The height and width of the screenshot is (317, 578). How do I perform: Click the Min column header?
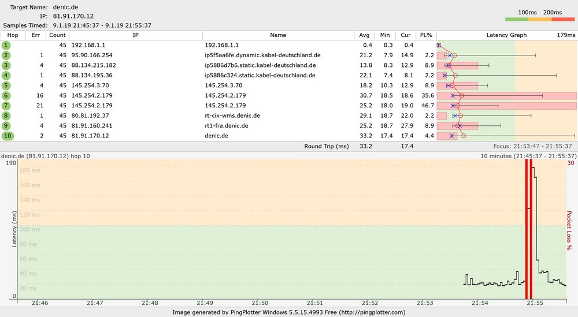(x=385, y=35)
